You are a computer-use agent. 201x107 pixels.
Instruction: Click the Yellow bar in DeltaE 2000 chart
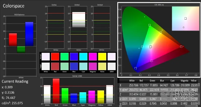click(101, 97)
